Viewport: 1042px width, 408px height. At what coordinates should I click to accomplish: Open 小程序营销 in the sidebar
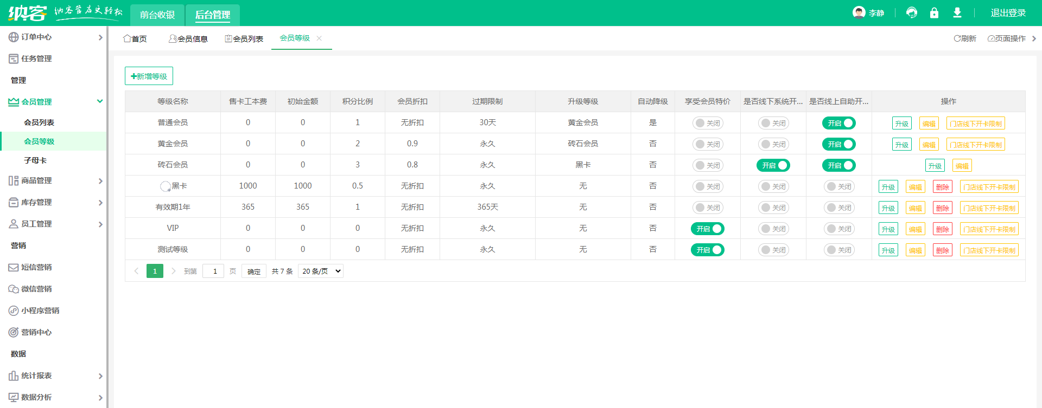click(x=40, y=310)
